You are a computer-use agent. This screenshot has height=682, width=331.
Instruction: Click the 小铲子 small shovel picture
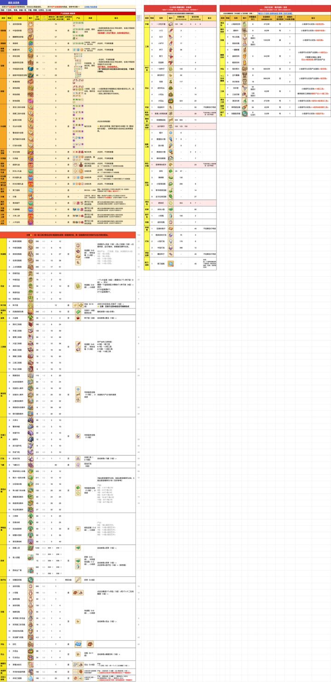[170, 43]
